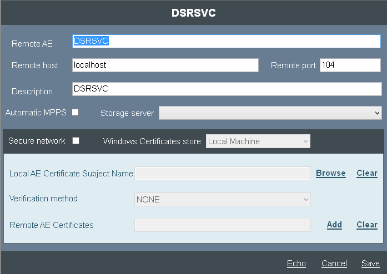Click the Local AE Certificate Subject Name field
Screen dimensions: 387x274
tap(222, 174)
